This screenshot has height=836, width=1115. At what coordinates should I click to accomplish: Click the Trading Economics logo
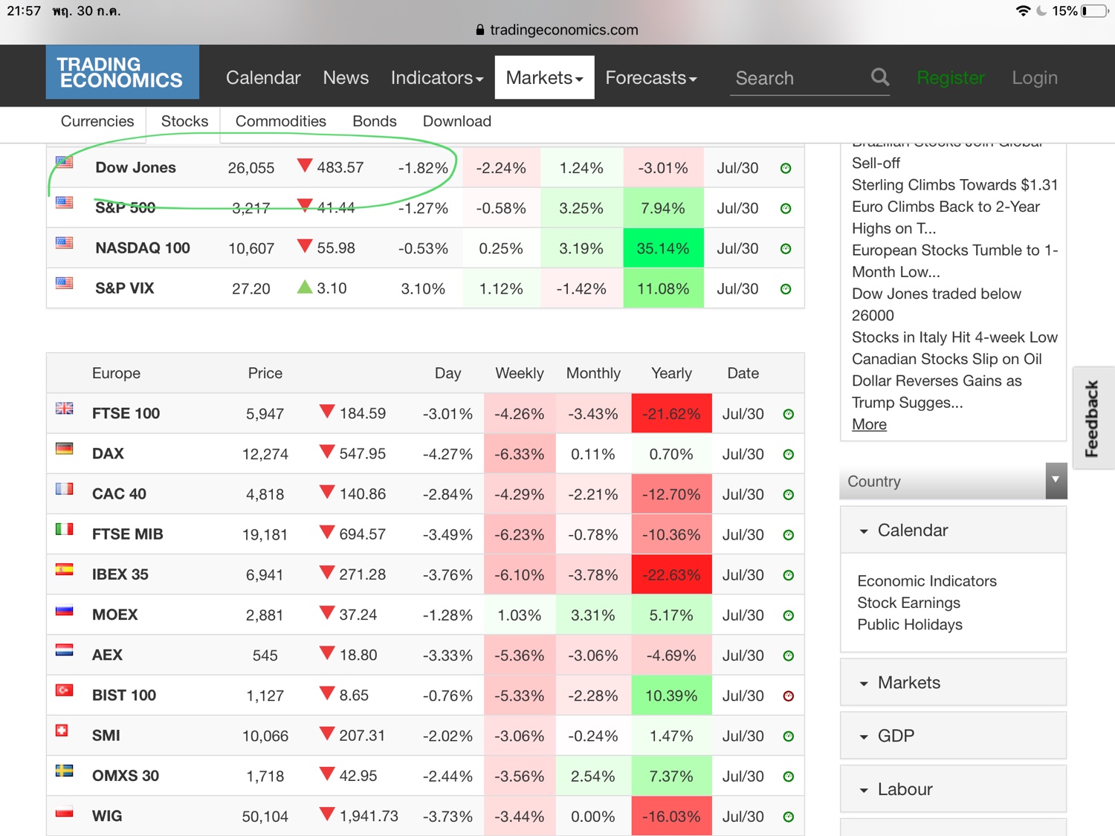coord(123,72)
